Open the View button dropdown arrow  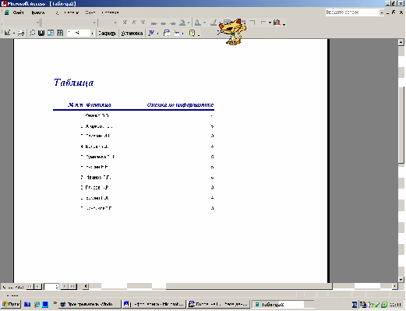click(x=14, y=34)
